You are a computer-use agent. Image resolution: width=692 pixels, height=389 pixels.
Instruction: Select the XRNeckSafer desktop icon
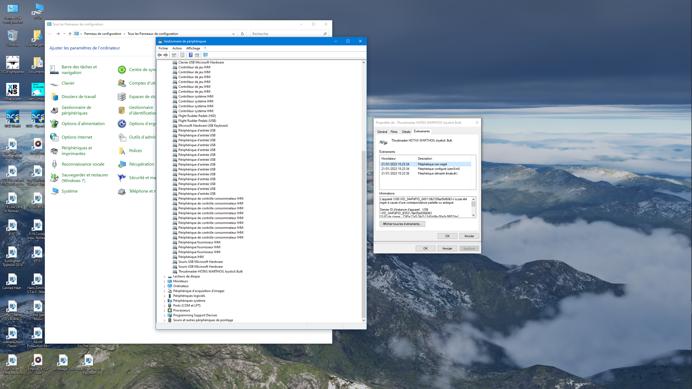click(13, 92)
